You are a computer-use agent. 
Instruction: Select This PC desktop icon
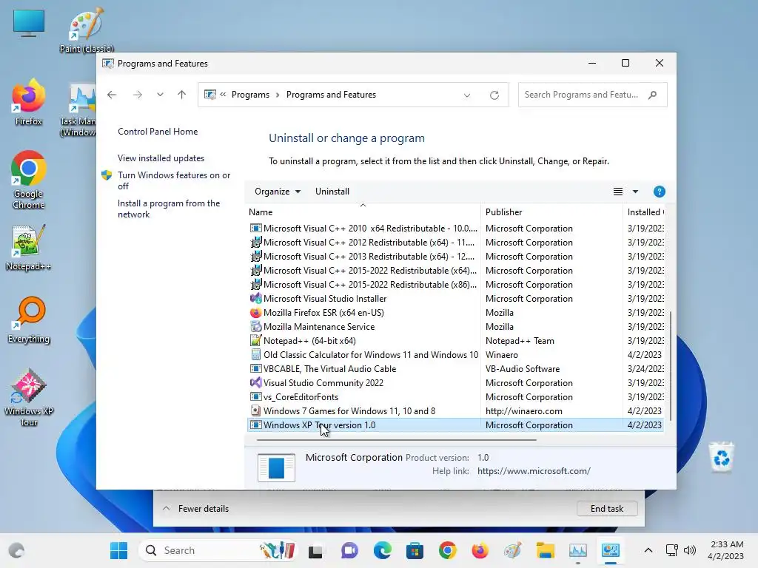pyautogui.click(x=29, y=23)
